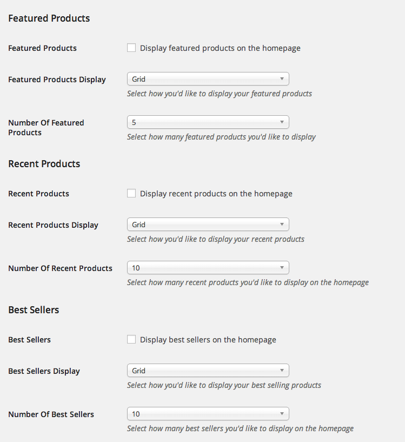Click the large Recent Products section heading
405x442 pixels.
coord(44,164)
